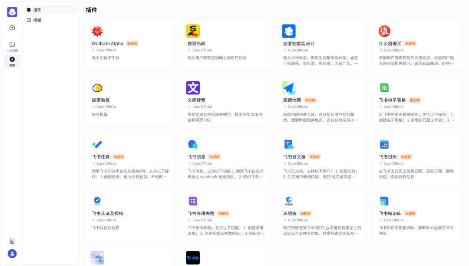Click the 飞书电子表格 plugin icon

pos(384,88)
